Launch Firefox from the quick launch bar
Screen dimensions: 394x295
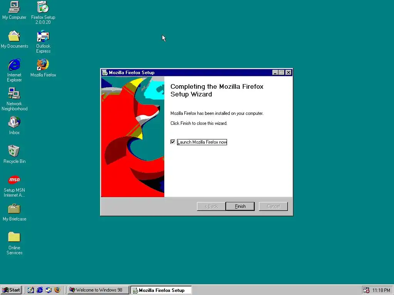click(57, 290)
